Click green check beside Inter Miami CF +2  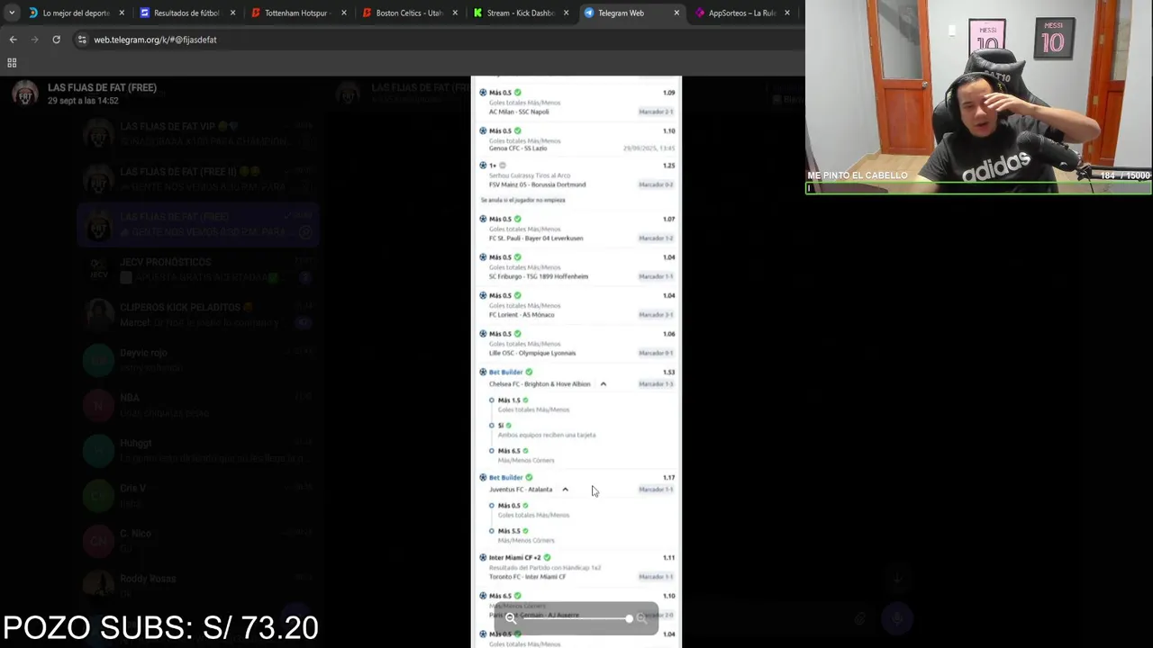point(547,557)
